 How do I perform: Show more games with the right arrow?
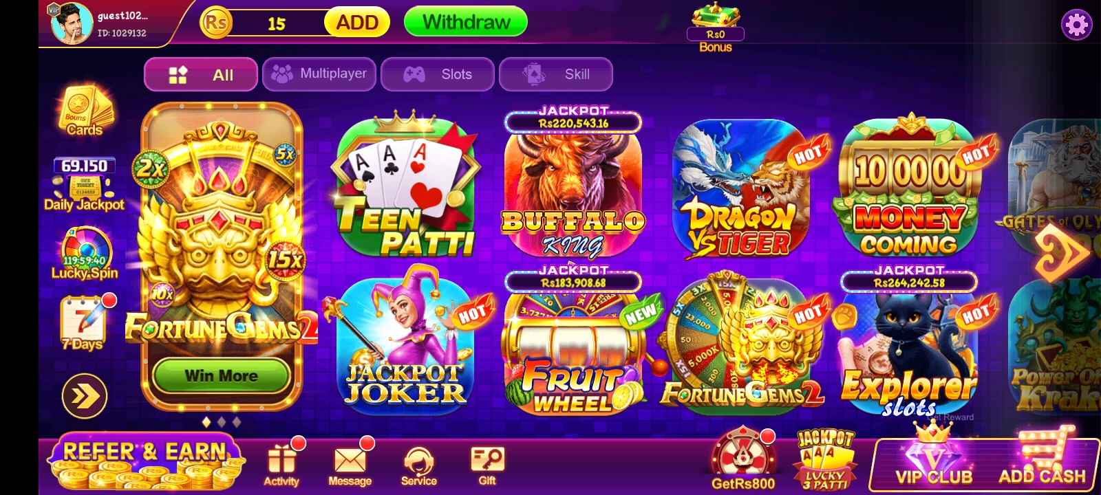(x=1062, y=252)
